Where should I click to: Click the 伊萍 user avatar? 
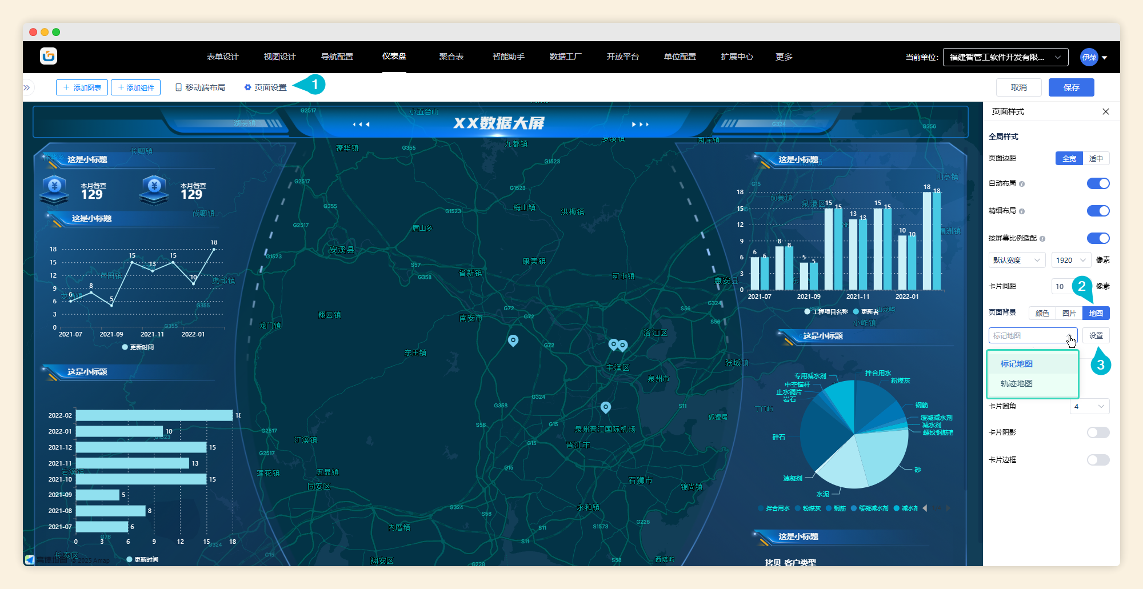coord(1089,57)
